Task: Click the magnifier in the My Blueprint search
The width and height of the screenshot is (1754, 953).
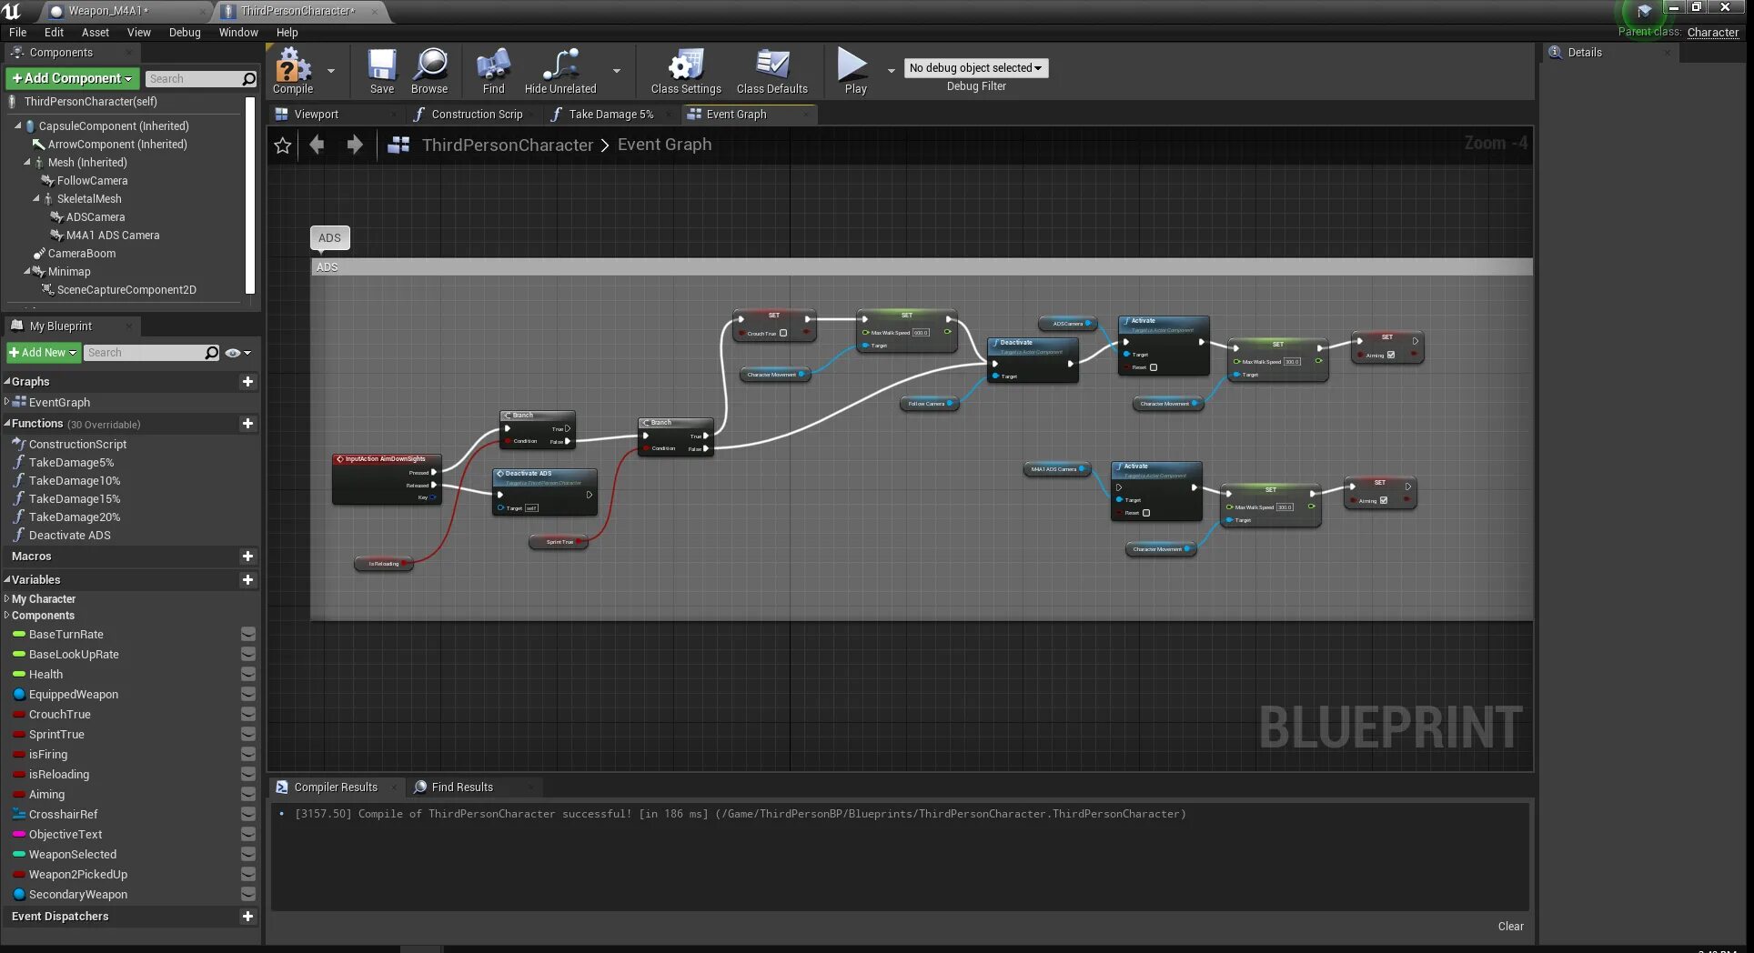Action: pyautogui.click(x=212, y=353)
